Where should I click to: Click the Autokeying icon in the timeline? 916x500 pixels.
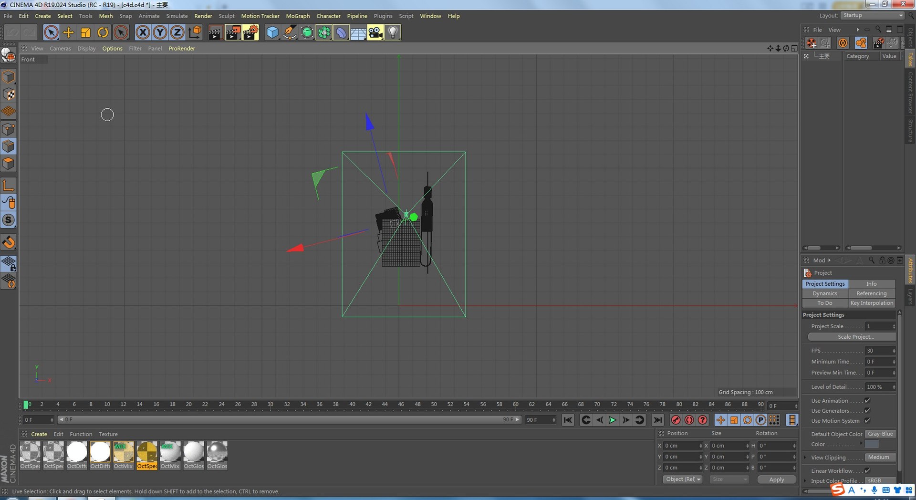coord(689,420)
